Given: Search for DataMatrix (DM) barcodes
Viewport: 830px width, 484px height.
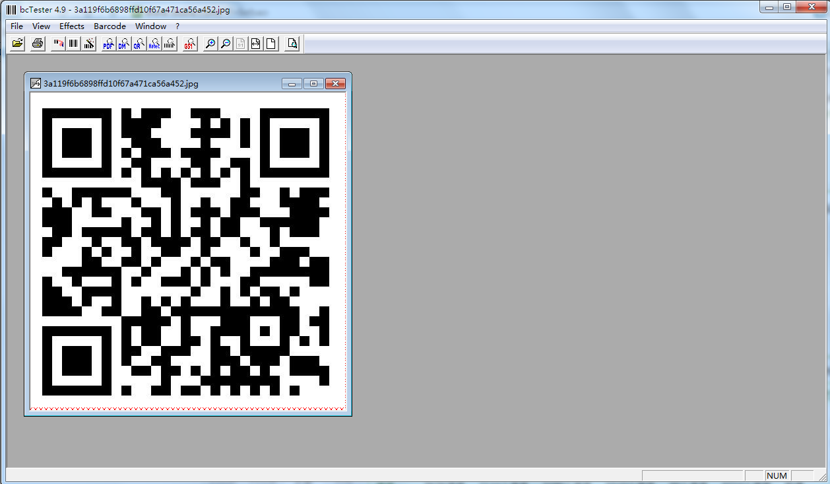Looking at the screenshot, I should coord(123,44).
